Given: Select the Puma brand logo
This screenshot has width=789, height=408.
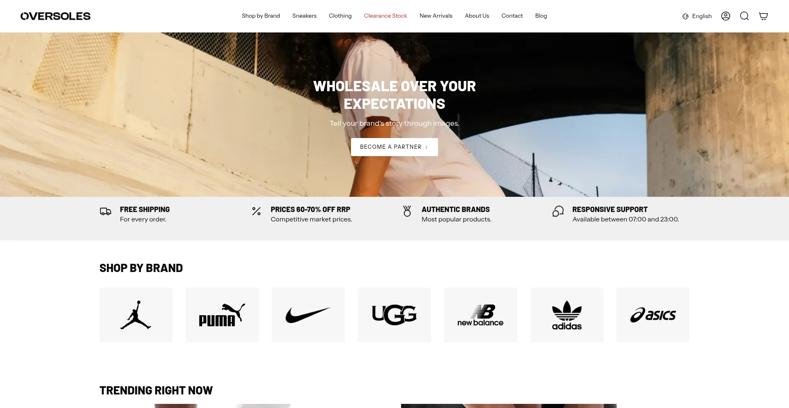Looking at the screenshot, I should [x=222, y=315].
